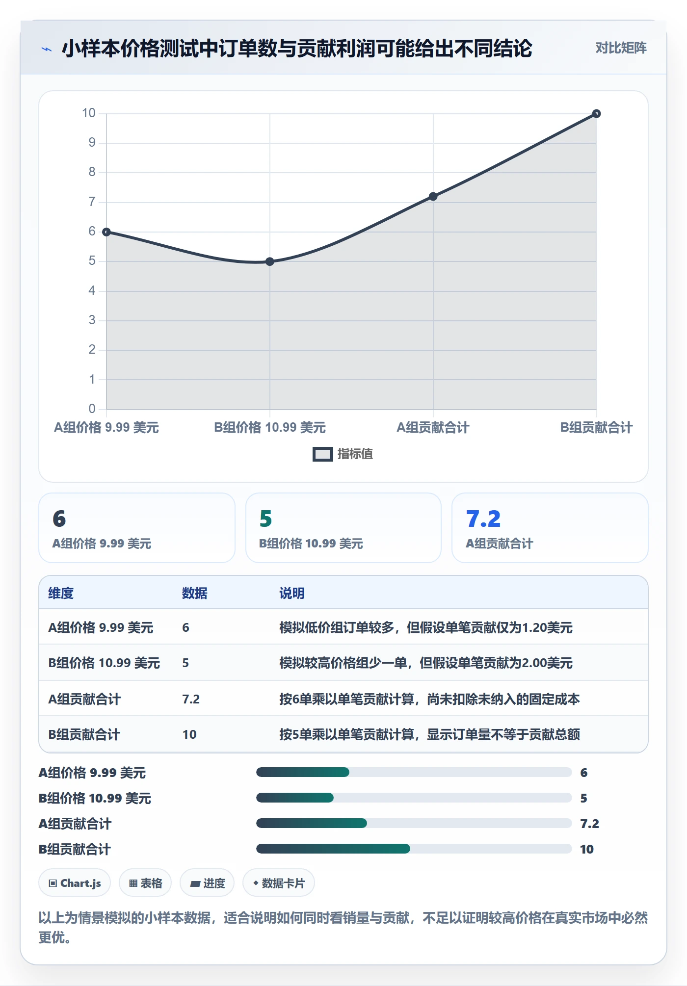This screenshot has width=687, height=986.
Task: Click the 说明 column header in the table
Action: coord(292,593)
